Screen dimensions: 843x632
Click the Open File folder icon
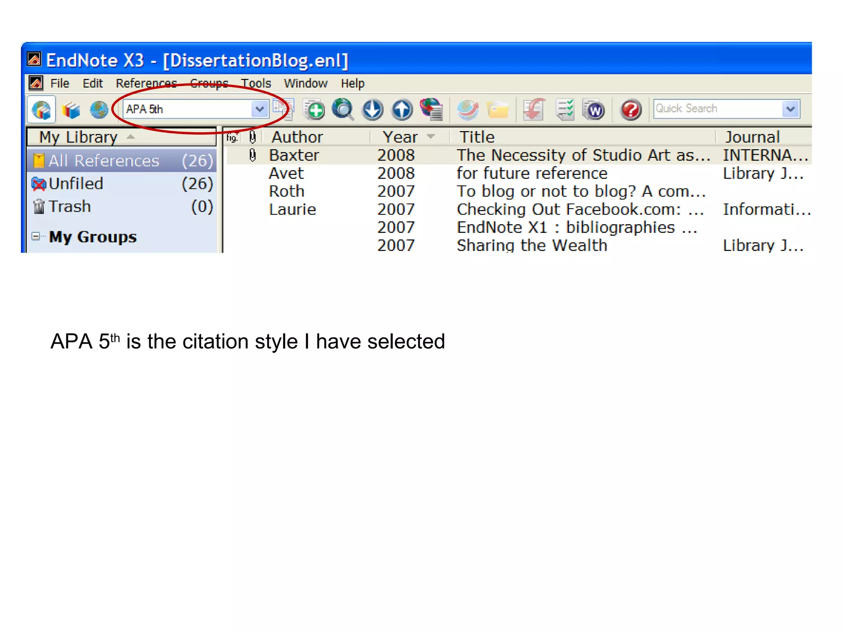pos(497,110)
